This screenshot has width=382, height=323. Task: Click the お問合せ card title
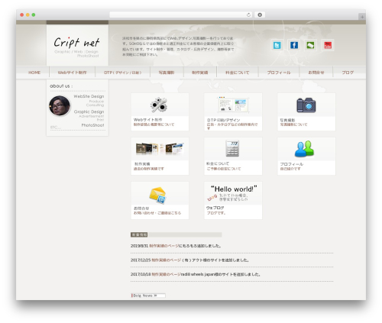point(141,208)
